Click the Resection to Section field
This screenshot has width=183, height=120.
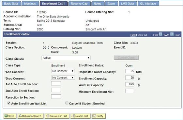(56, 97)
